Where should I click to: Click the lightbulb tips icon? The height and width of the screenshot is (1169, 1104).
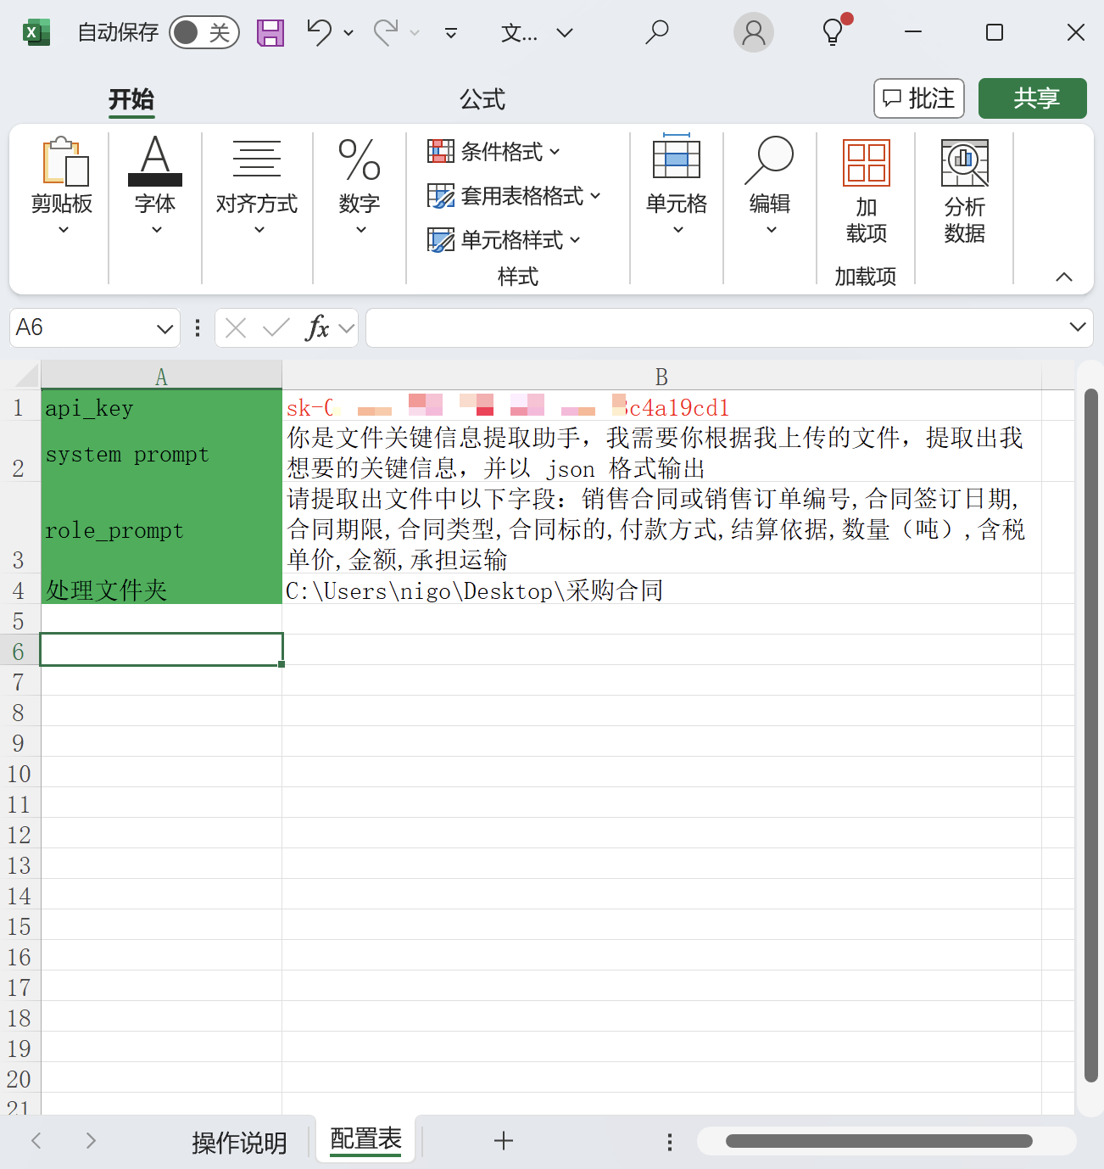(835, 31)
